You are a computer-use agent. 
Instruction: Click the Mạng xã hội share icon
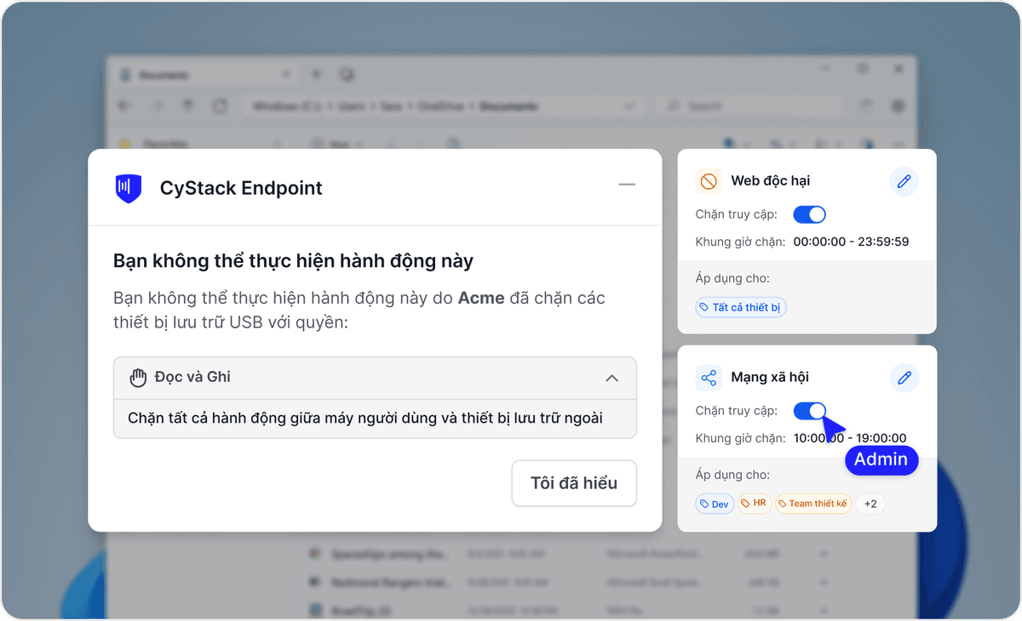(x=708, y=377)
